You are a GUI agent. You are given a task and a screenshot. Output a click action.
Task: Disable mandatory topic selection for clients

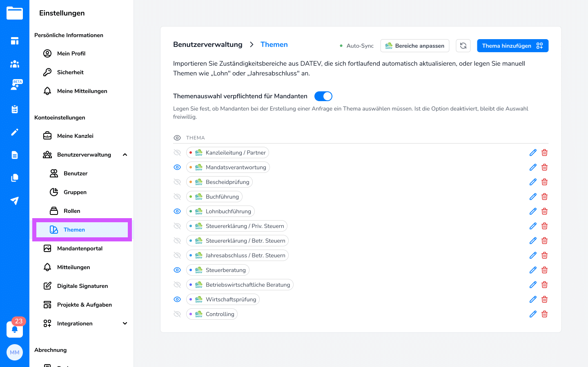323,96
